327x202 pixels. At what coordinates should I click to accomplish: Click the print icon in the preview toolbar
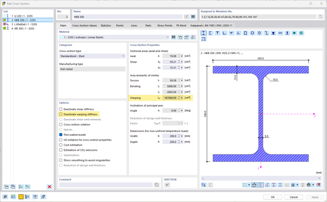tap(308, 185)
